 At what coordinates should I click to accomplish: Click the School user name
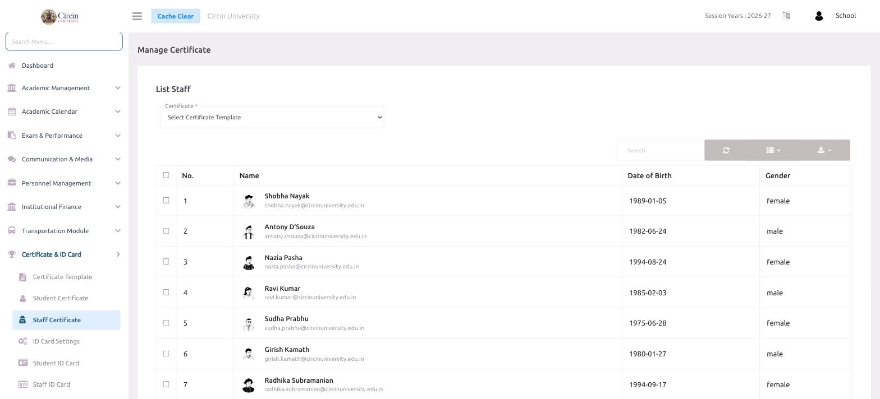coord(846,16)
